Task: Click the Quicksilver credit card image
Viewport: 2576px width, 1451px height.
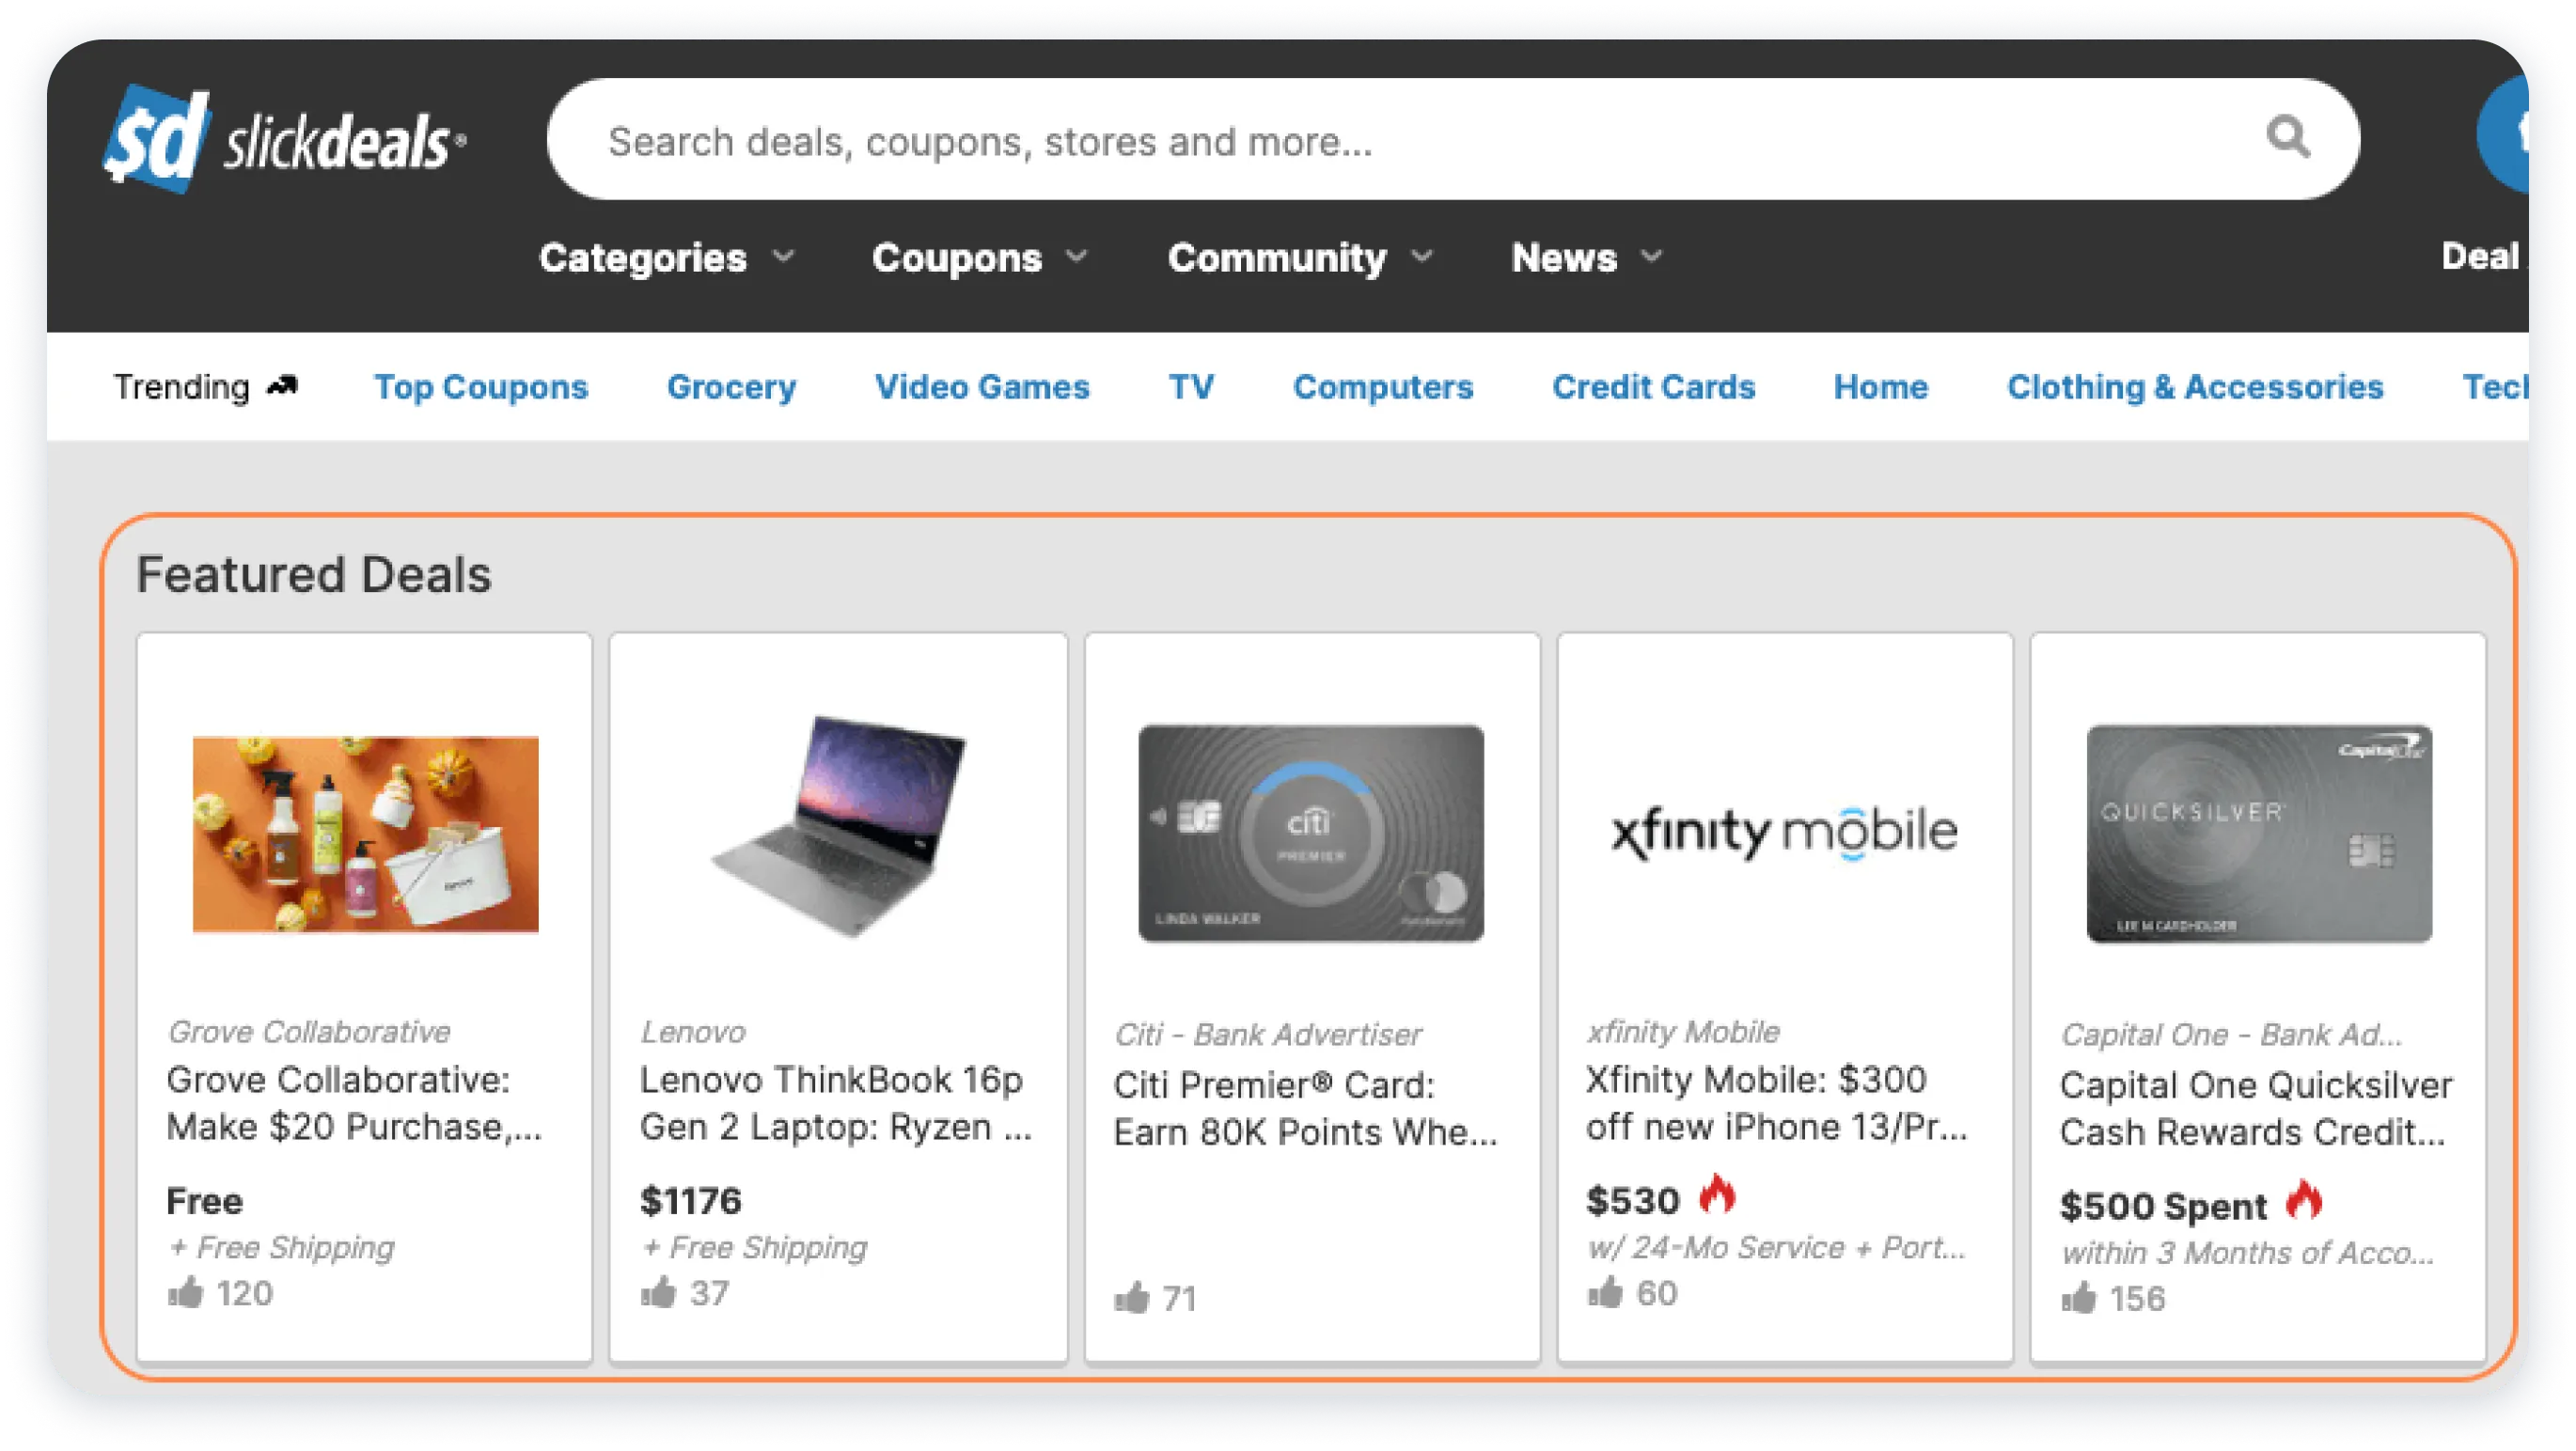Action: (x=2259, y=833)
